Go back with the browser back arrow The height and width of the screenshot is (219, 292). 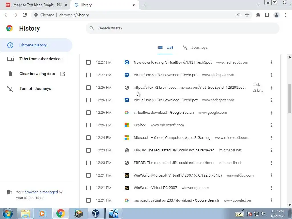coord(6,15)
